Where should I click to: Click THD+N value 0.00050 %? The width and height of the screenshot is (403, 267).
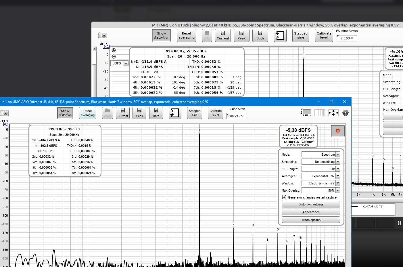(x=211, y=67)
